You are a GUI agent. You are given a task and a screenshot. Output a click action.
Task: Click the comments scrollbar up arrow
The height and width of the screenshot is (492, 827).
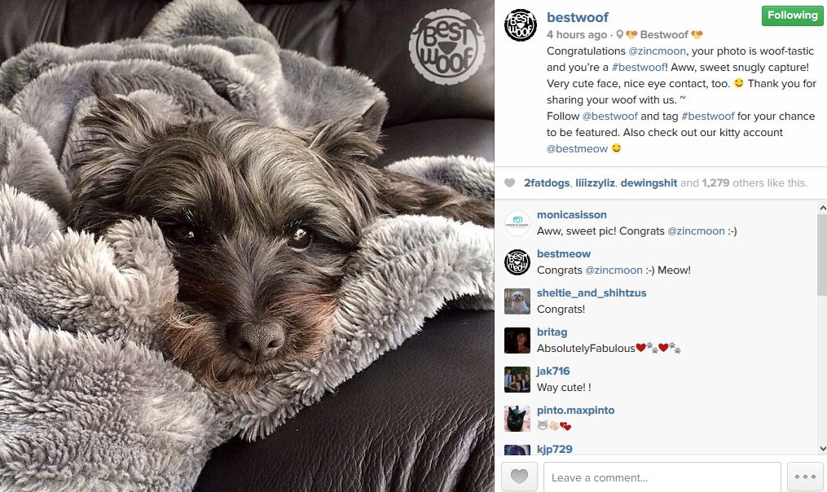pos(822,208)
